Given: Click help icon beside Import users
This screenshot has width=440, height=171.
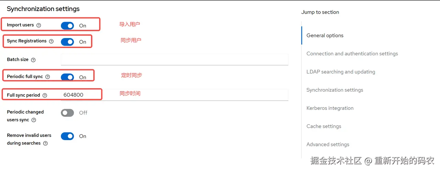Looking at the screenshot, I should pyautogui.click(x=39, y=25).
